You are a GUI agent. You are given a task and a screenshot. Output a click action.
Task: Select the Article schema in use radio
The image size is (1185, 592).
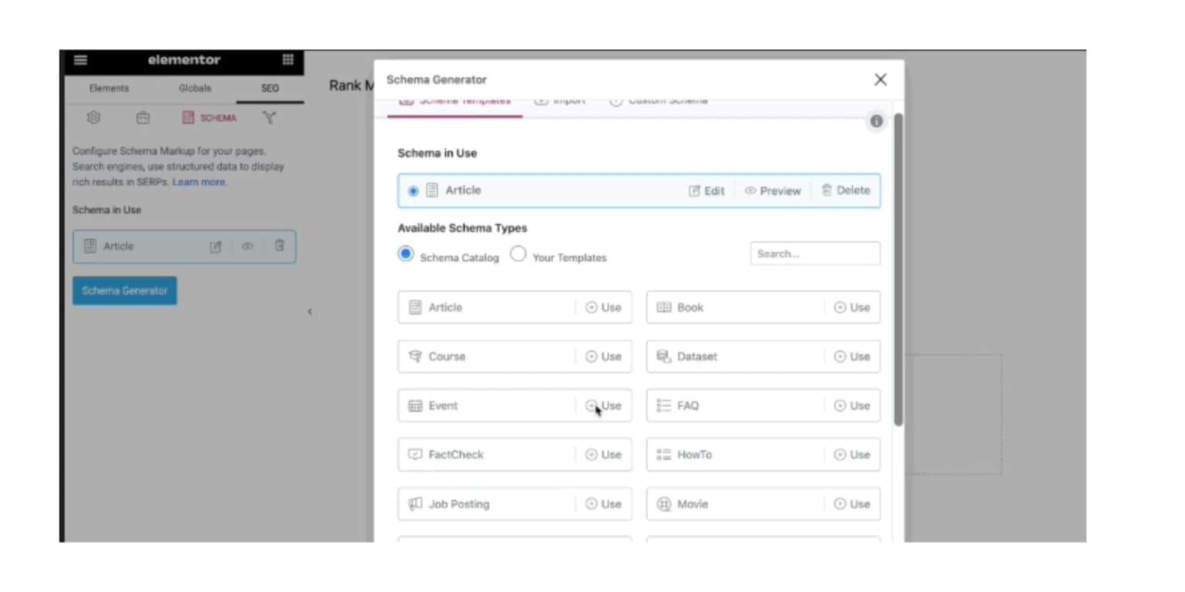(414, 191)
